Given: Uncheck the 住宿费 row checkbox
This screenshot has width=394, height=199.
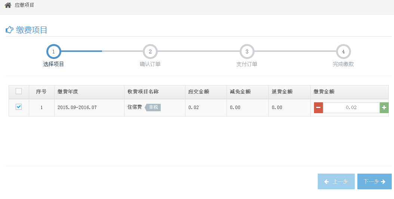Looking at the screenshot, I should click(19, 107).
